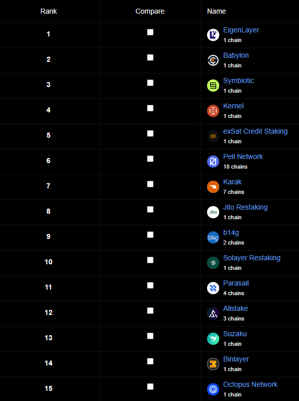Select compare checkbox for Solayer Restaking
The width and height of the screenshot is (299, 401).
151,260
